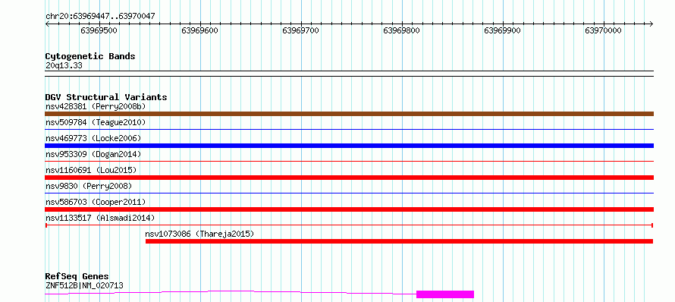Click the nsv586703 (Cooper2011) label
The width and height of the screenshot is (675, 302).
pos(96,202)
